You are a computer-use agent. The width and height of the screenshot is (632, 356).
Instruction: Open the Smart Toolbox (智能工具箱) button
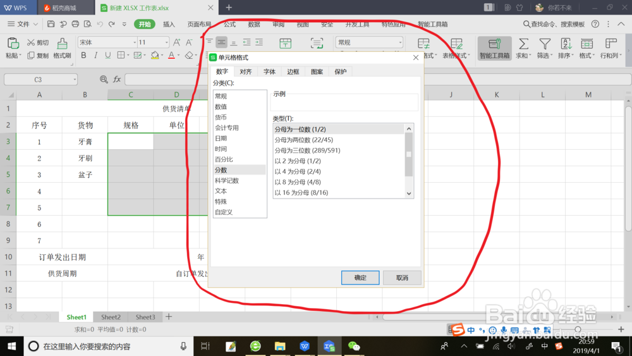pyautogui.click(x=495, y=48)
